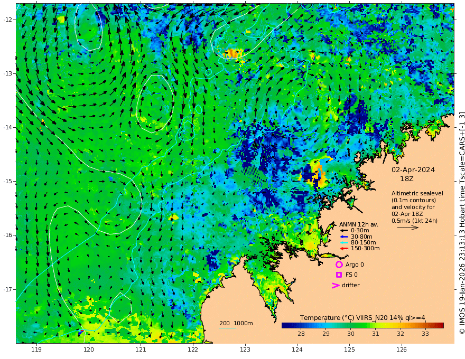Click the 0.5m/s velocity reference arrow
This screenshot has width=465, height=359.
pos(408,228)
